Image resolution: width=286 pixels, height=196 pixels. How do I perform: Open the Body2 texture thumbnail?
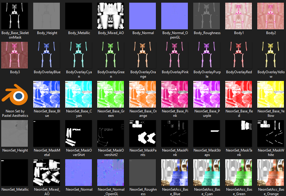coord(271,16)
